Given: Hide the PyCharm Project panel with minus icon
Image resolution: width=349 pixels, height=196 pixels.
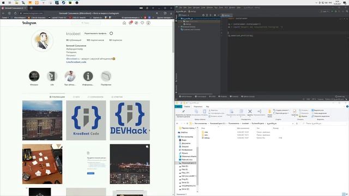Looking at the screenshot, I should [x=218, y=15].
